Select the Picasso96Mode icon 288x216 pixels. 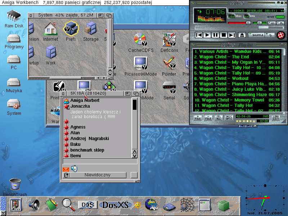coord(140,63)
